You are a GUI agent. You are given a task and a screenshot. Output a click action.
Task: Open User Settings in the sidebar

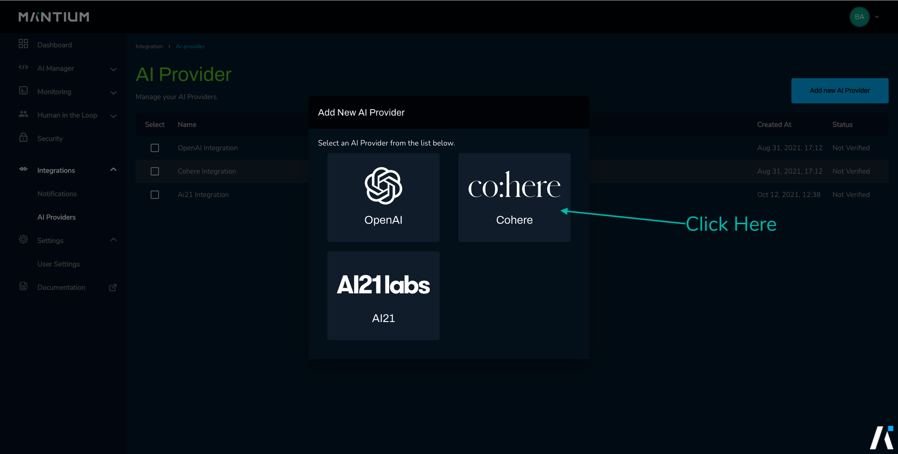(58, 264)
